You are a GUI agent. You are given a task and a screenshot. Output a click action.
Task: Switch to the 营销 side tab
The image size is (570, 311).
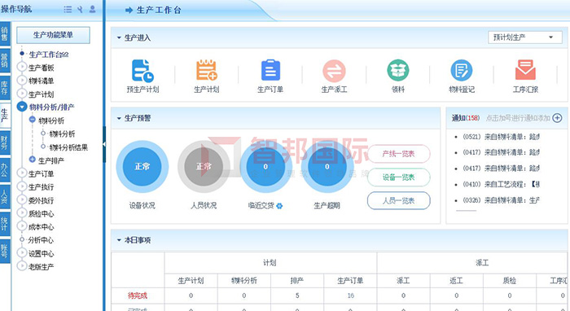(4, 61)
